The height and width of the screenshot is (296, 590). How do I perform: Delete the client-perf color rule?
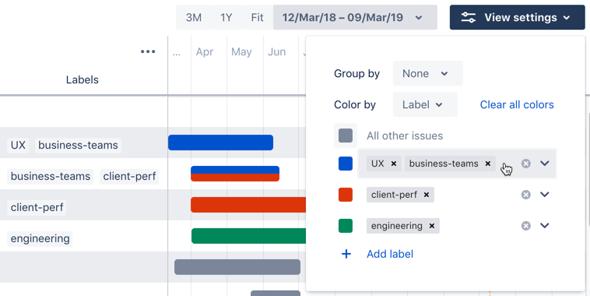[x=526, y=195]
